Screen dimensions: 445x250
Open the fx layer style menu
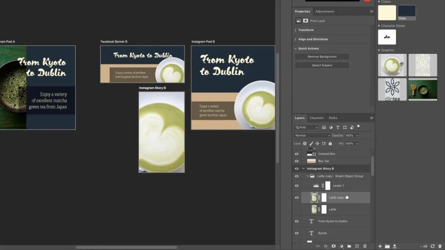tap(326, 246)
